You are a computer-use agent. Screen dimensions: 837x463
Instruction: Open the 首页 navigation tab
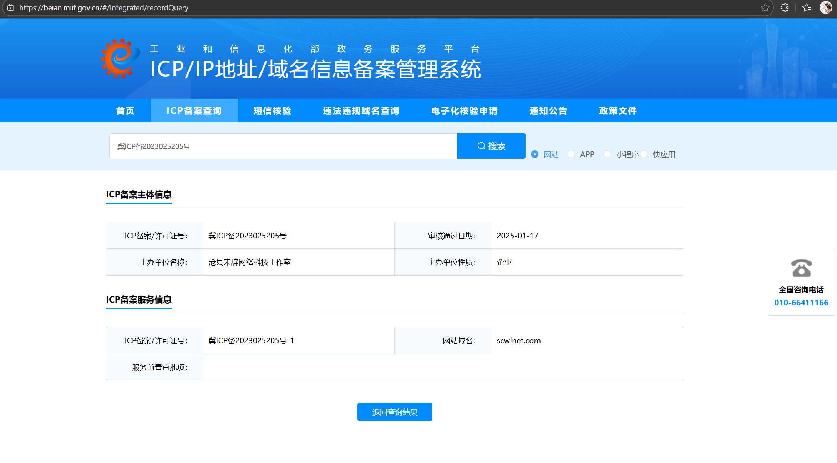125,111
